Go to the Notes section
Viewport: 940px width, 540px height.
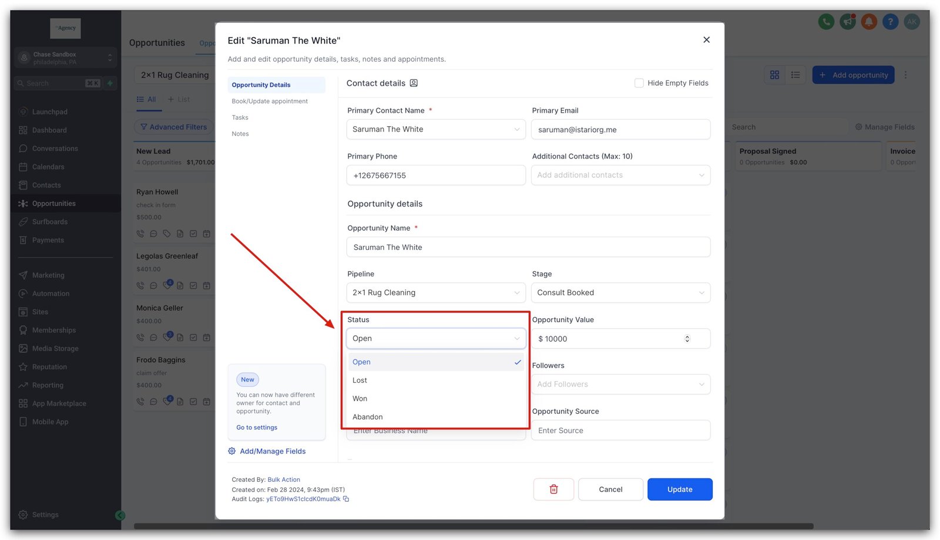[x=240, y=134]
